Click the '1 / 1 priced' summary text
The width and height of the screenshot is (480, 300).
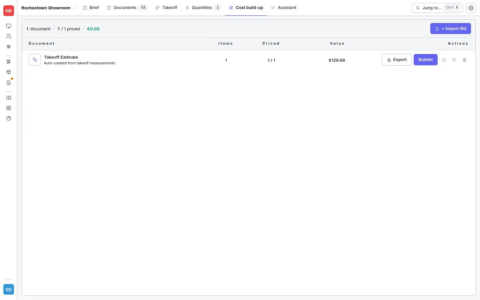[x=69, y=29]
